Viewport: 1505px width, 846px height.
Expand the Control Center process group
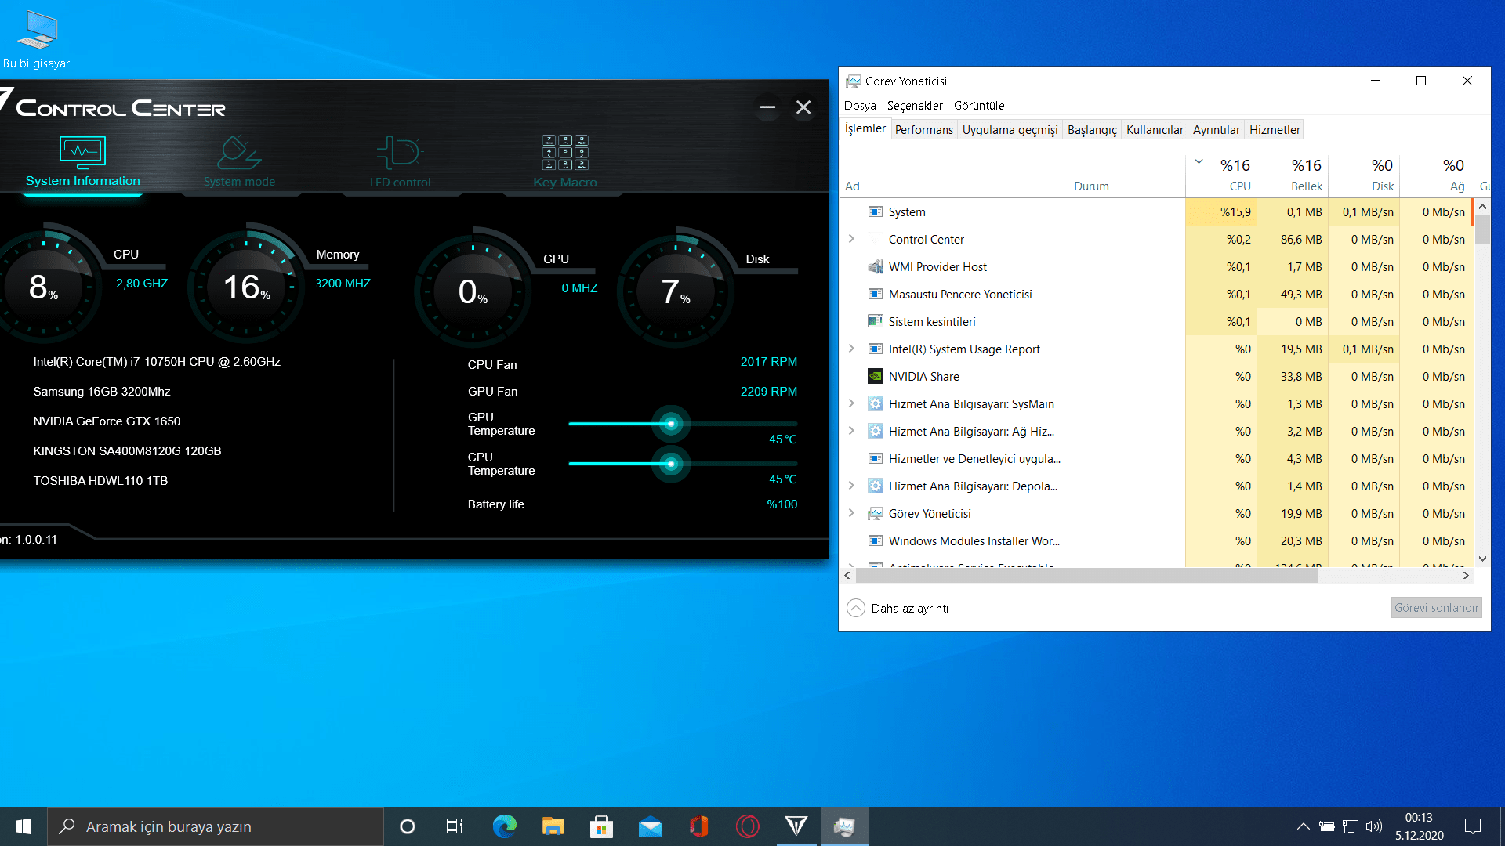851,239
